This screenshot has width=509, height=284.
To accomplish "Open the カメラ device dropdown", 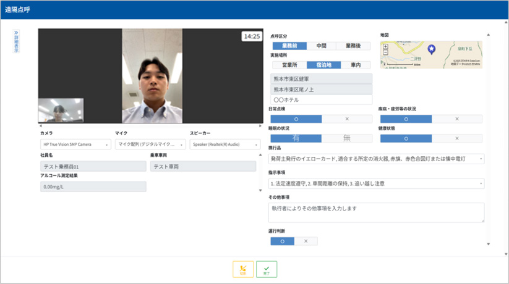I will [75, 144].
